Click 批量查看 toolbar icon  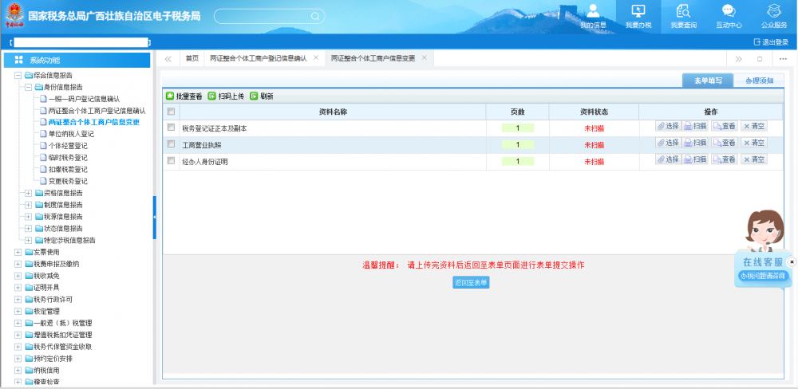(170, 96)
